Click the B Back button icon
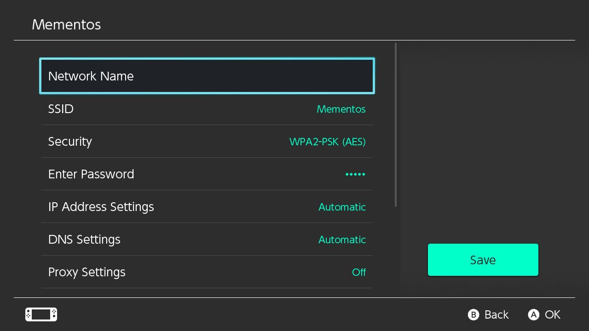This screenshot has height=331, width=589. coord(473,314)
